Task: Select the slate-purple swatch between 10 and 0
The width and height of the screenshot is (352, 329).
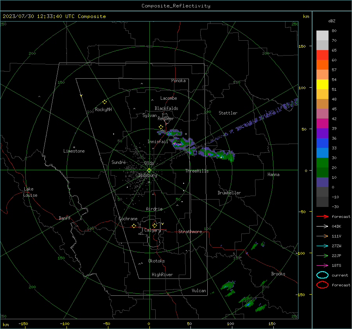Action: click(x=322, y=182)
